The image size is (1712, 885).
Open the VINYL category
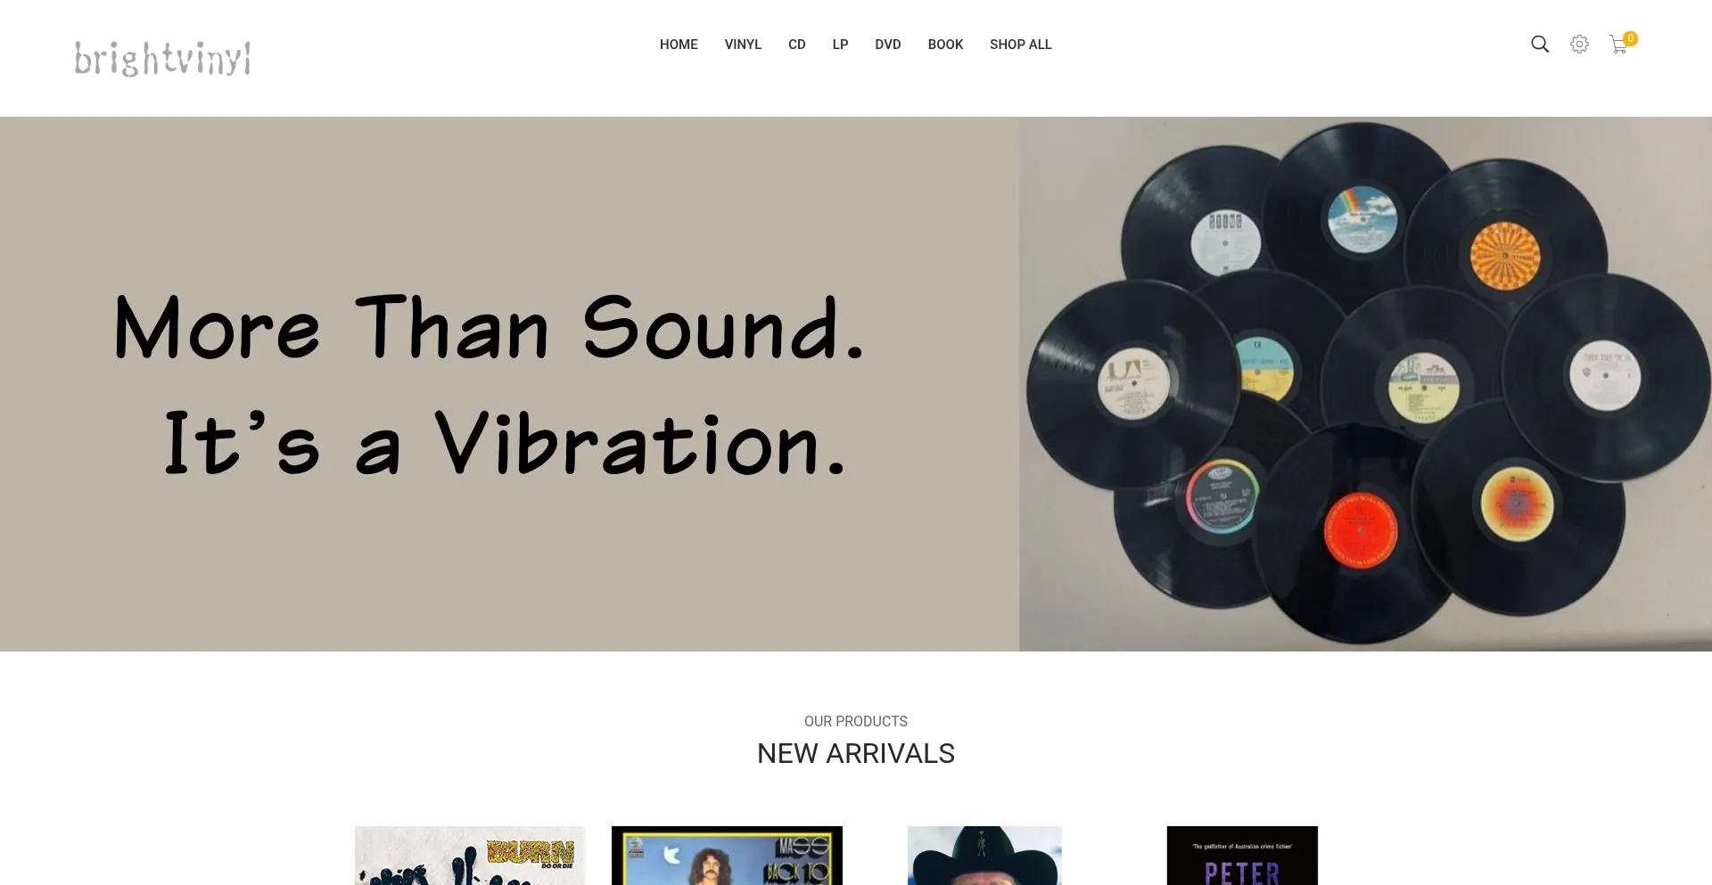click(743, 45)
